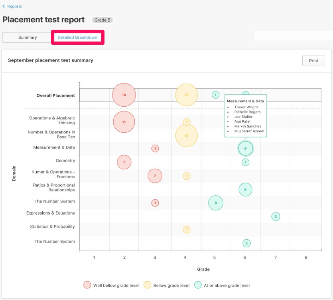
Task: Click the yellow Statistics & Probability bubble 1
Action: pos(186,230)
